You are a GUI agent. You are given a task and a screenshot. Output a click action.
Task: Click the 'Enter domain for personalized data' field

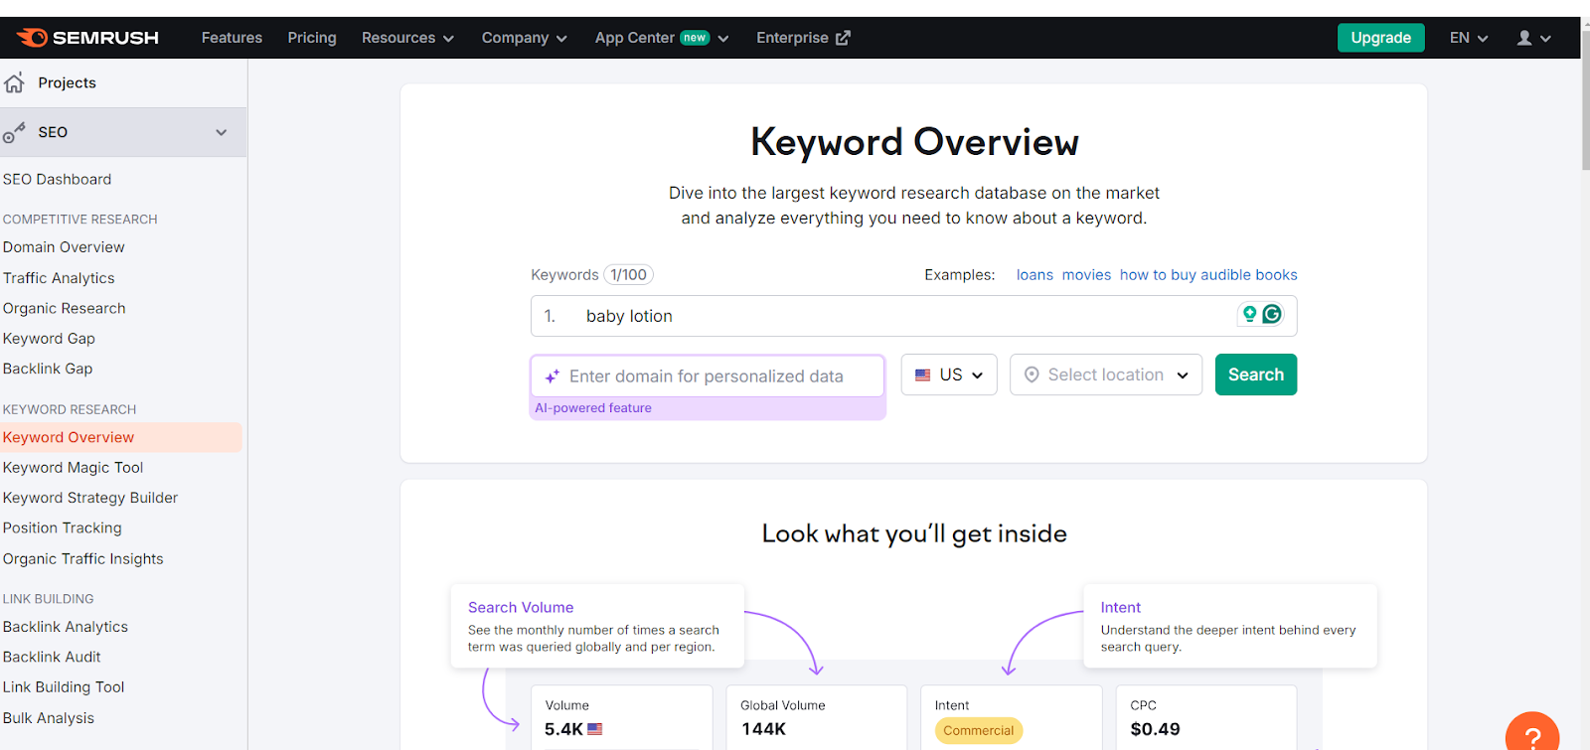pos(707,376)
